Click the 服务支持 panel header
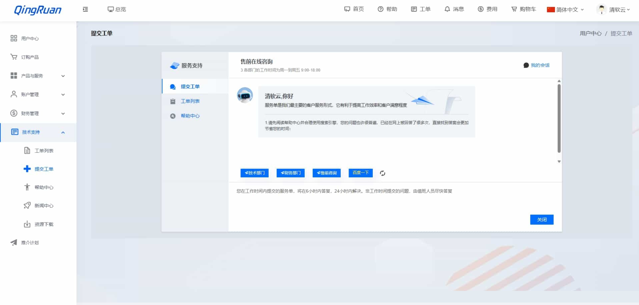Viewport: 639px width, 305px height. 187,66
